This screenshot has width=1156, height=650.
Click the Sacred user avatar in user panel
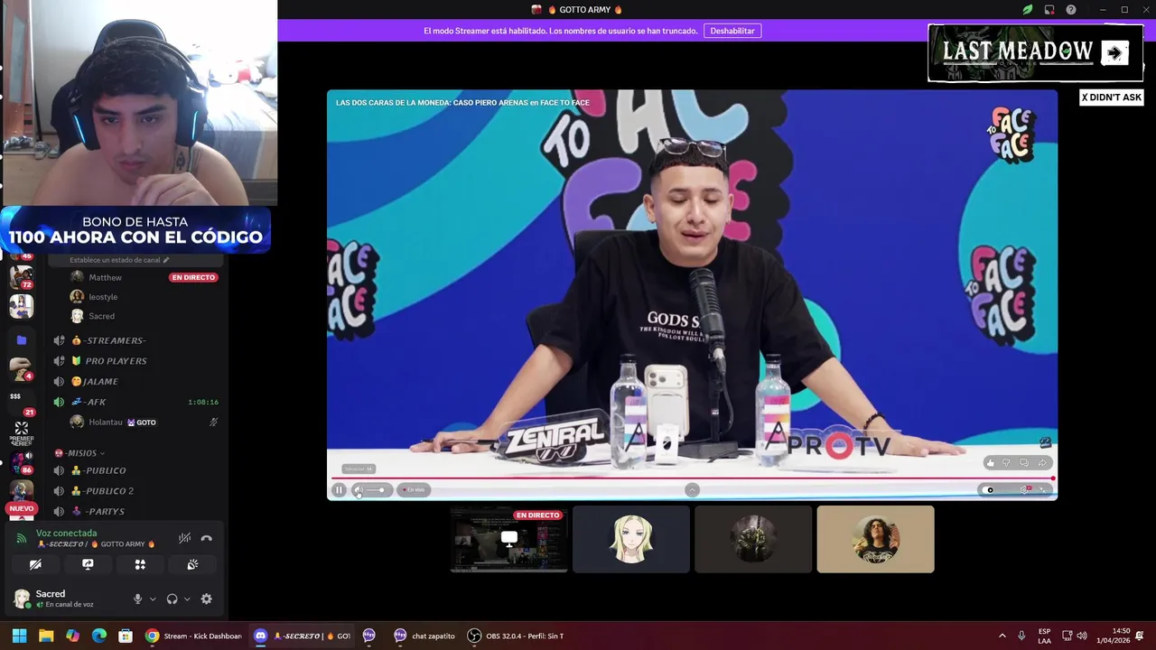click(22, 599)
